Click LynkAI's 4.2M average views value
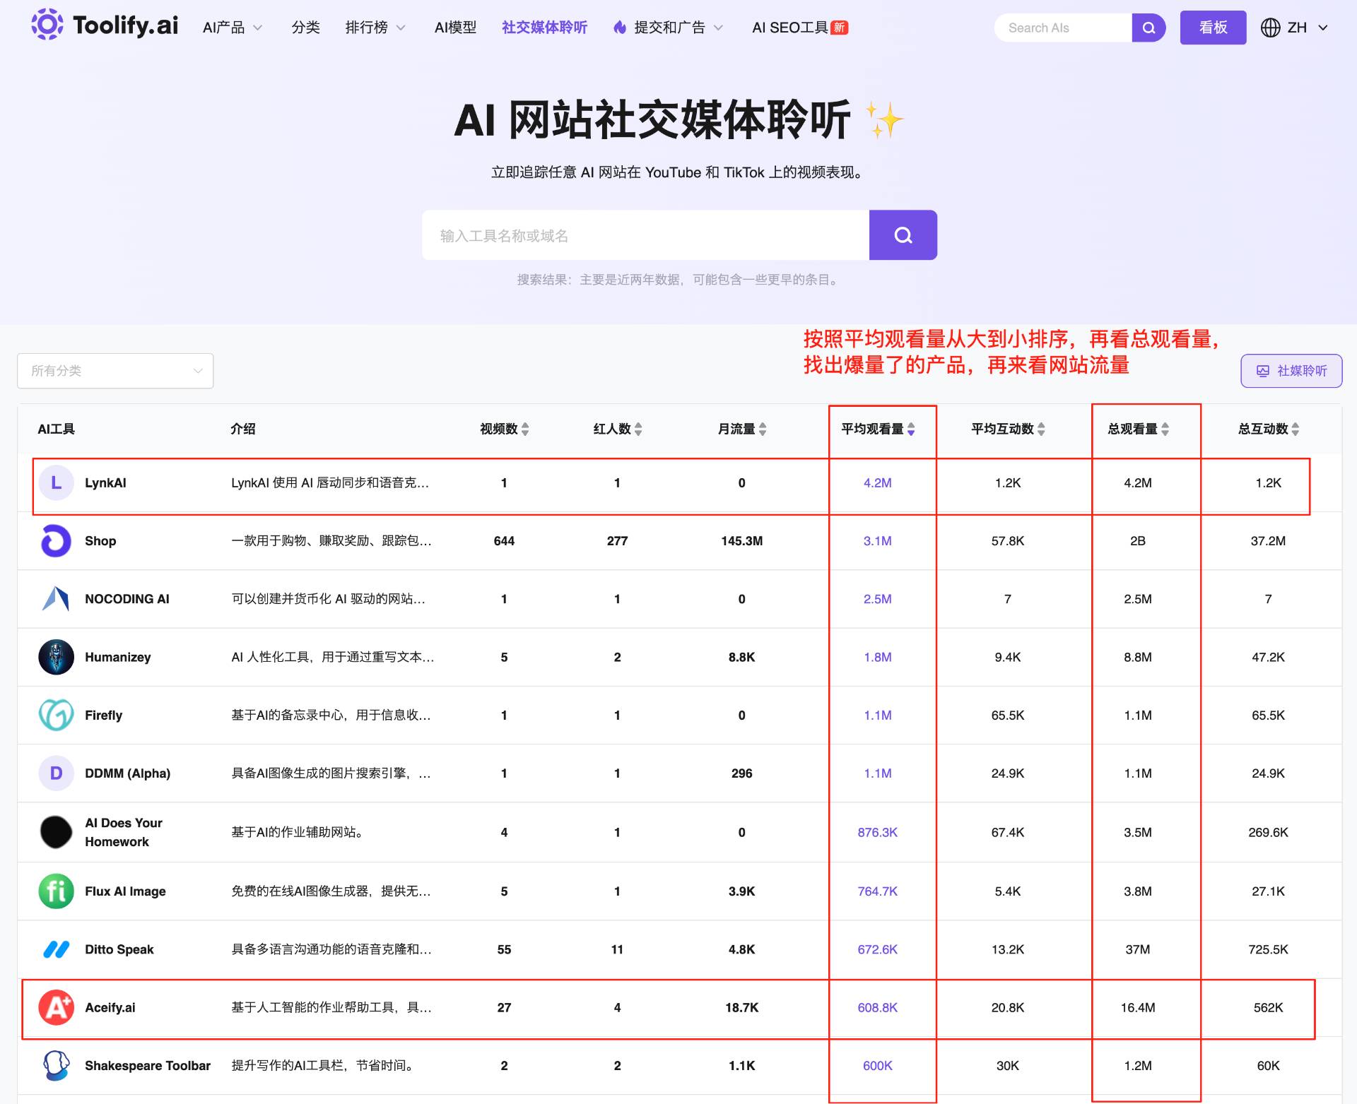This screenshot has width=1357, height=1104. pos(878,483)
